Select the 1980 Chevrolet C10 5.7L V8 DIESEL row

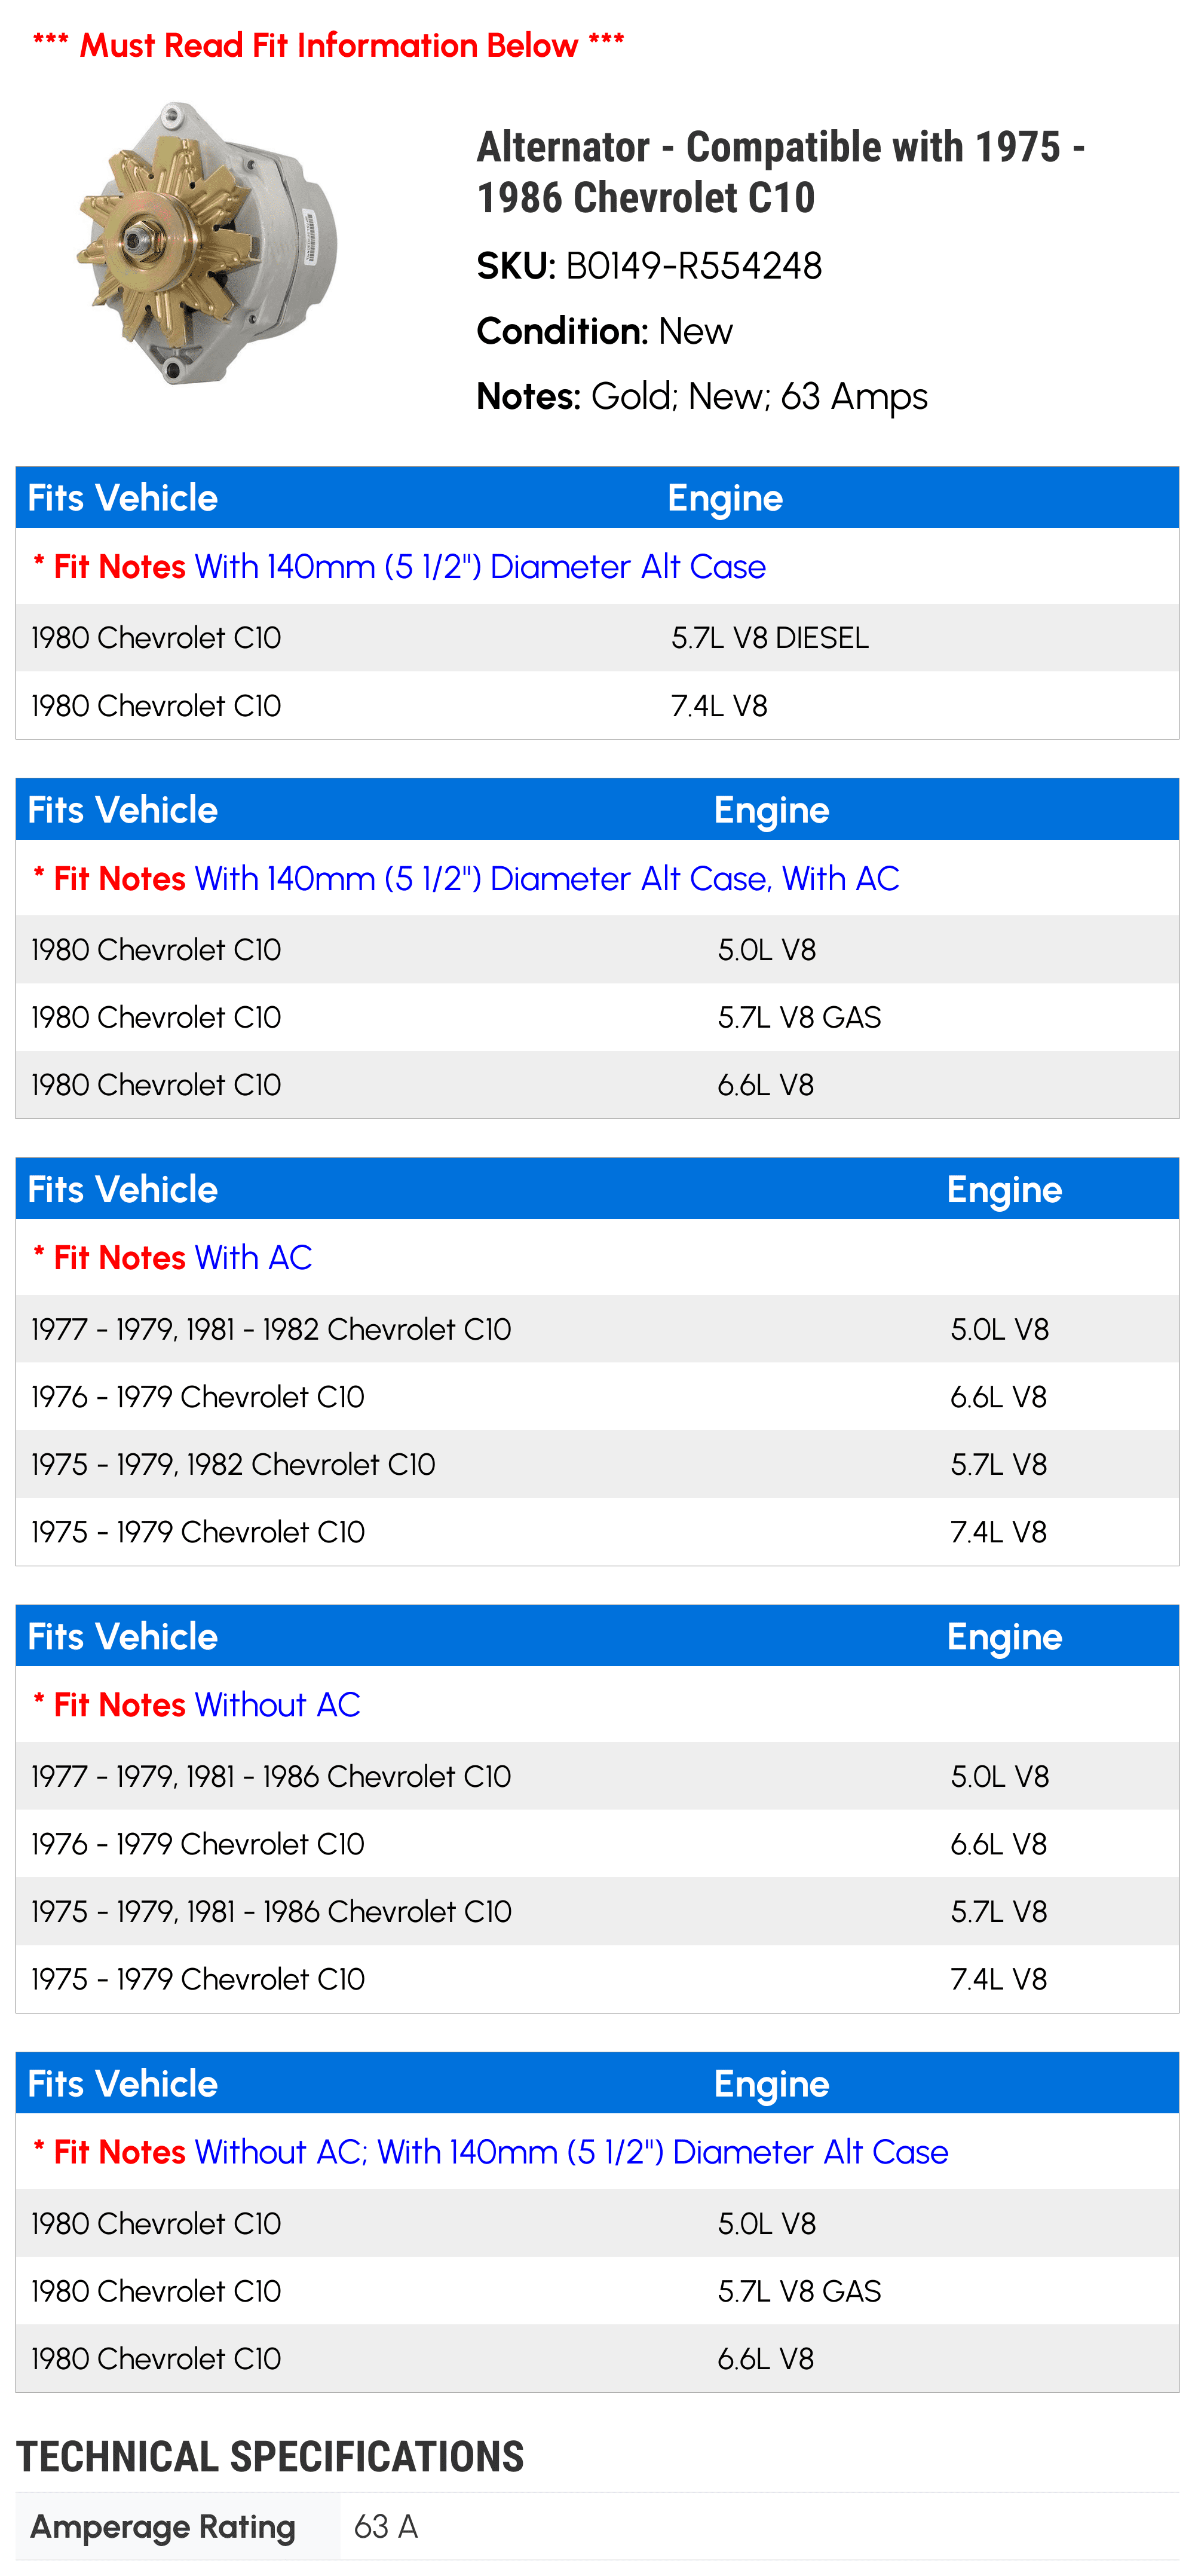click(x=597, y=637)
